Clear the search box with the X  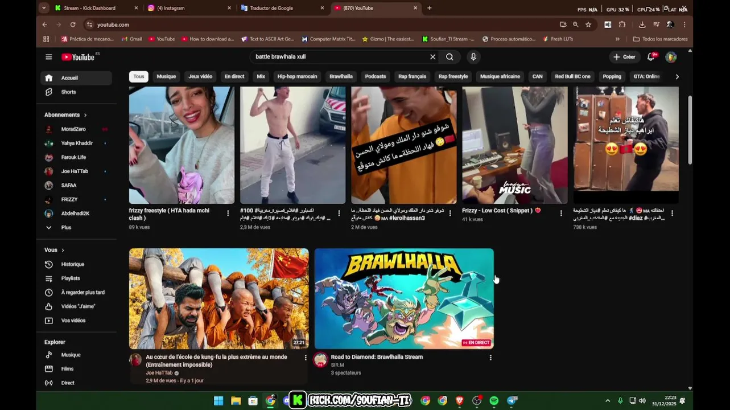[x=432, y=57]
